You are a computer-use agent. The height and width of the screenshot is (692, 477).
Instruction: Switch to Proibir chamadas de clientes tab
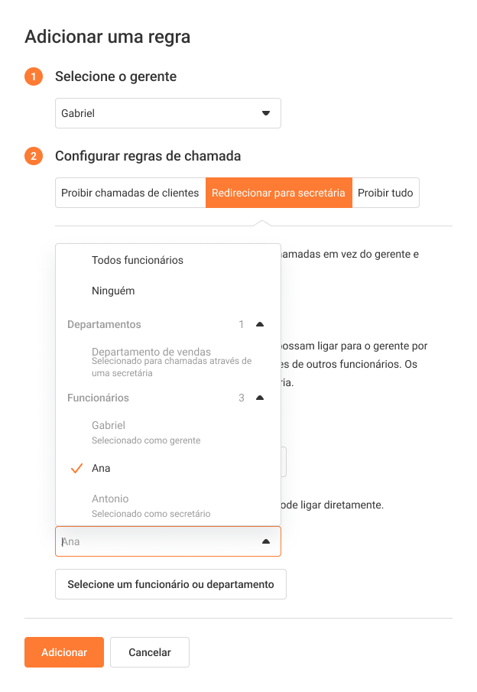(x=130, y=193)
